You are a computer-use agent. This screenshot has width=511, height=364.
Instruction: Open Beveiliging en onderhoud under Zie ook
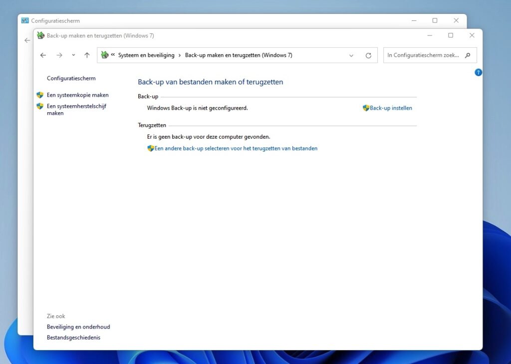78,327
